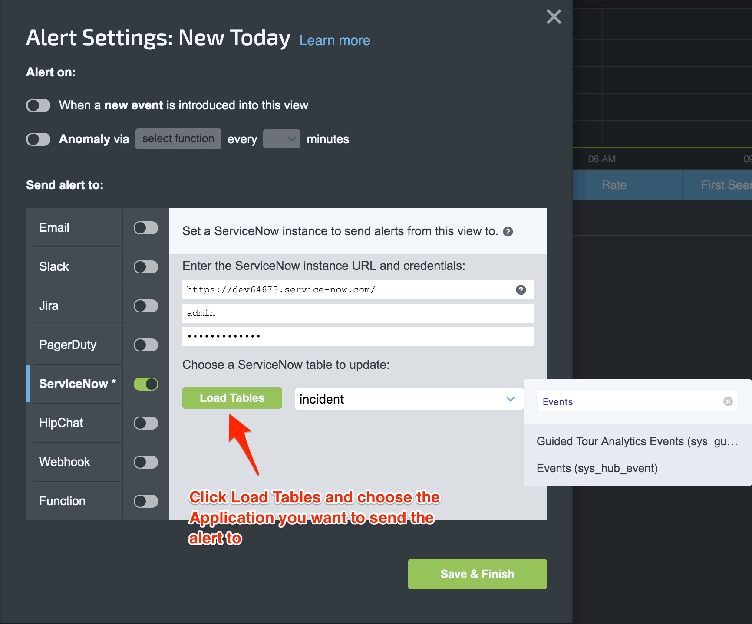Enable the PagerDuty alert toggle
Viewport: 752px width, 624px height.
coord(146,345)
